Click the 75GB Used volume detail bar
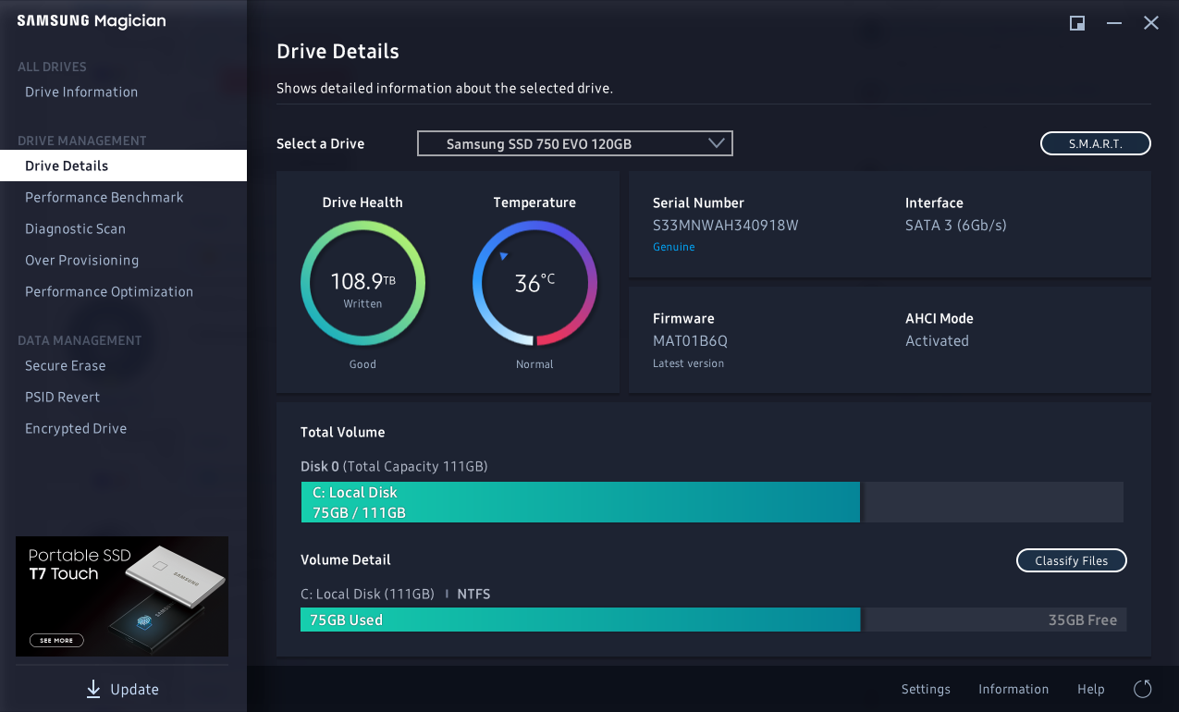 [x=580, y=620]
